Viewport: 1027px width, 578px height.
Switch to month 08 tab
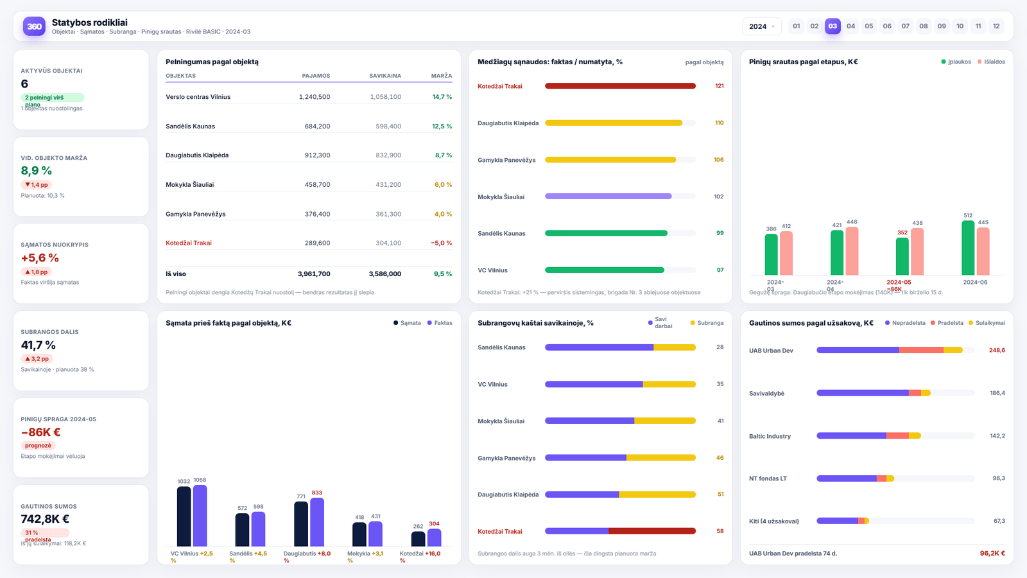[x=924, y=26]
